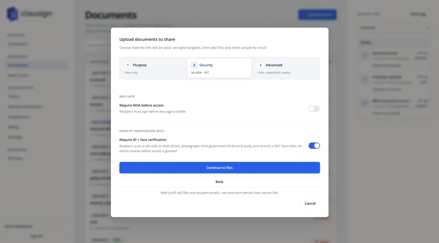Viewport: 439px width, 243px height.
Task: Click the clausign logo icon
Action: click(13, 14)
